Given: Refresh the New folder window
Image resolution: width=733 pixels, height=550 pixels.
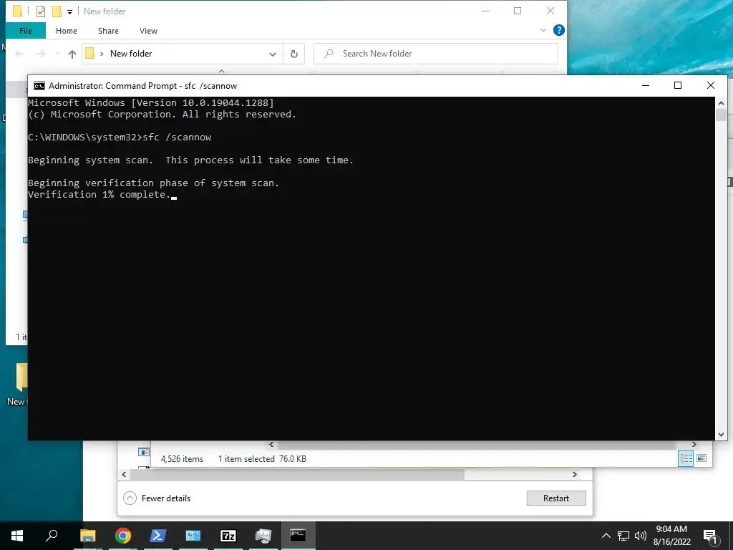Looking at the screenshot, I should point(294,54).
